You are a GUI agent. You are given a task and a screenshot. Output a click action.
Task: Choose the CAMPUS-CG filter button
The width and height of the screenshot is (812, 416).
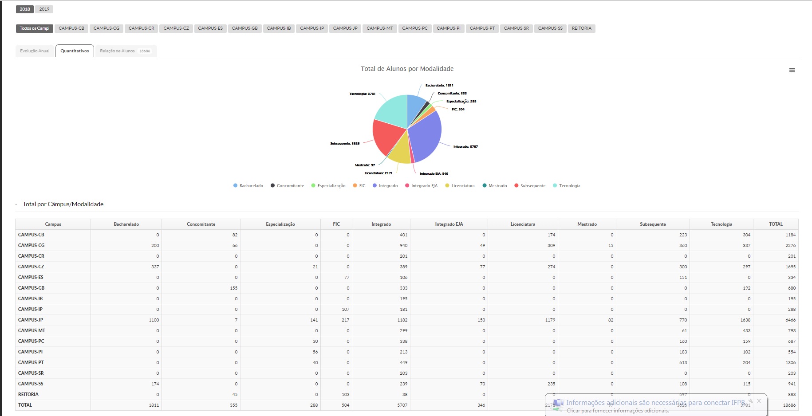pyautogui.click(x=106, y=28)
